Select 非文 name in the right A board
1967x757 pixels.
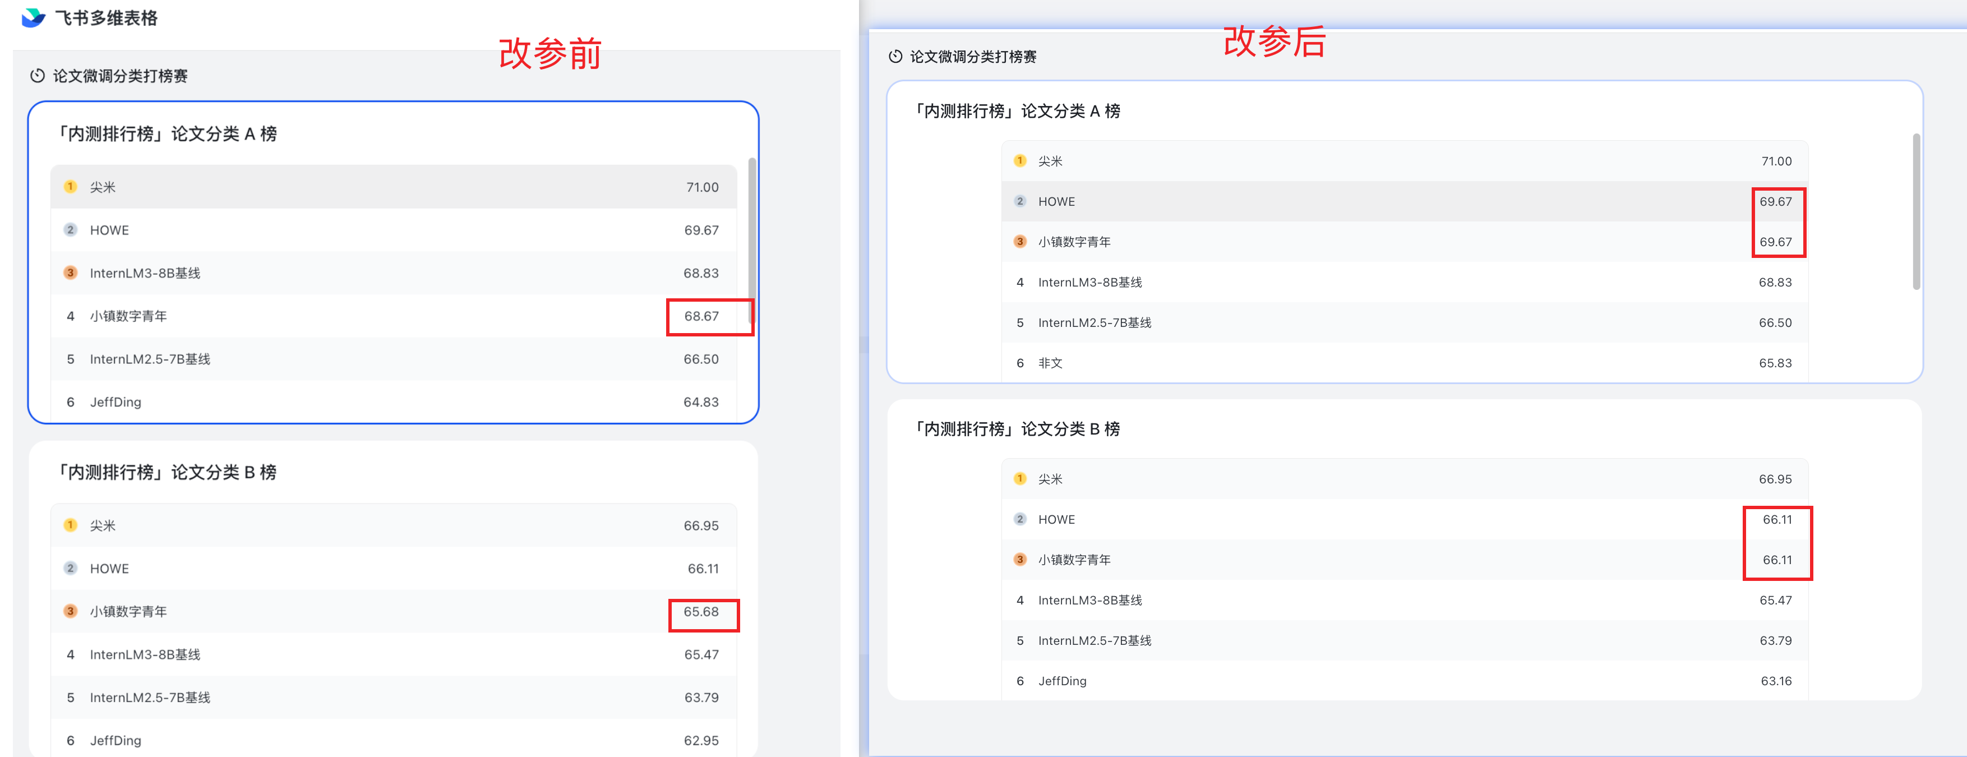tap(1050, 363)
